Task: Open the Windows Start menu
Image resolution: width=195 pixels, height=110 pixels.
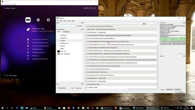Action: click(2, 108)
